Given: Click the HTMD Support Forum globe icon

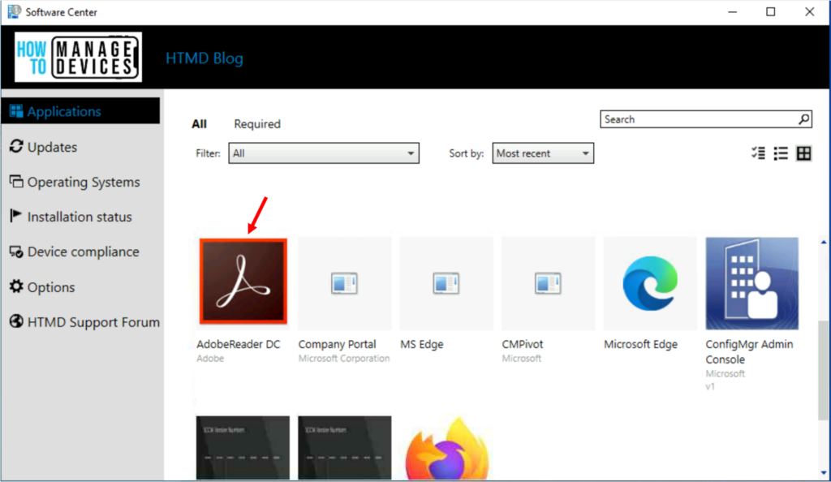Looking at the screenshot, I should [x=16, y=321].
